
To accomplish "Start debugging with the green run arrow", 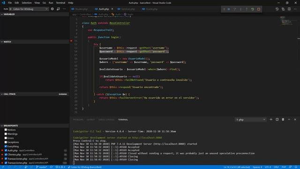I will (x=10, y=9).
